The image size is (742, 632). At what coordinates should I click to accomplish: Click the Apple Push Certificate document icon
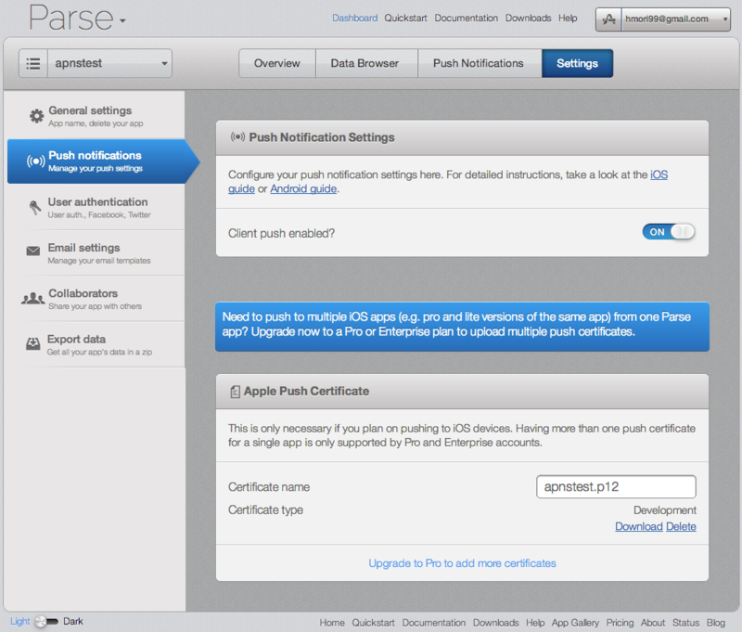tap(236, 392)
